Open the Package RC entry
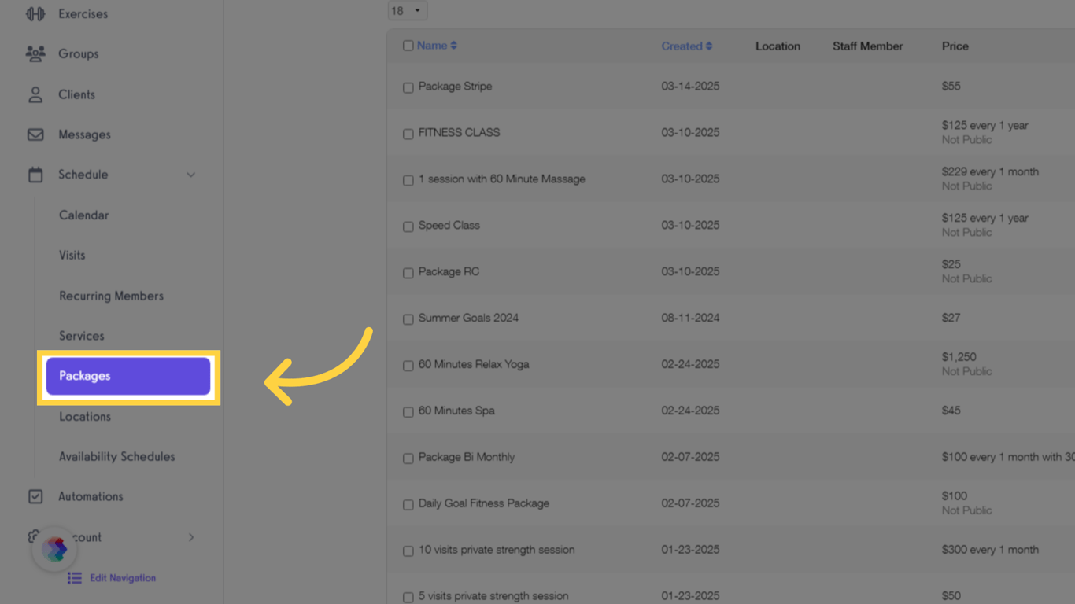The width and height of the screenshot is (1075, 604). 449,272
